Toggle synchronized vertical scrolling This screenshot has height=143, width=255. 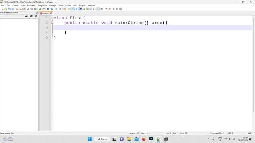pyautogui.click(x=65, y=9)
